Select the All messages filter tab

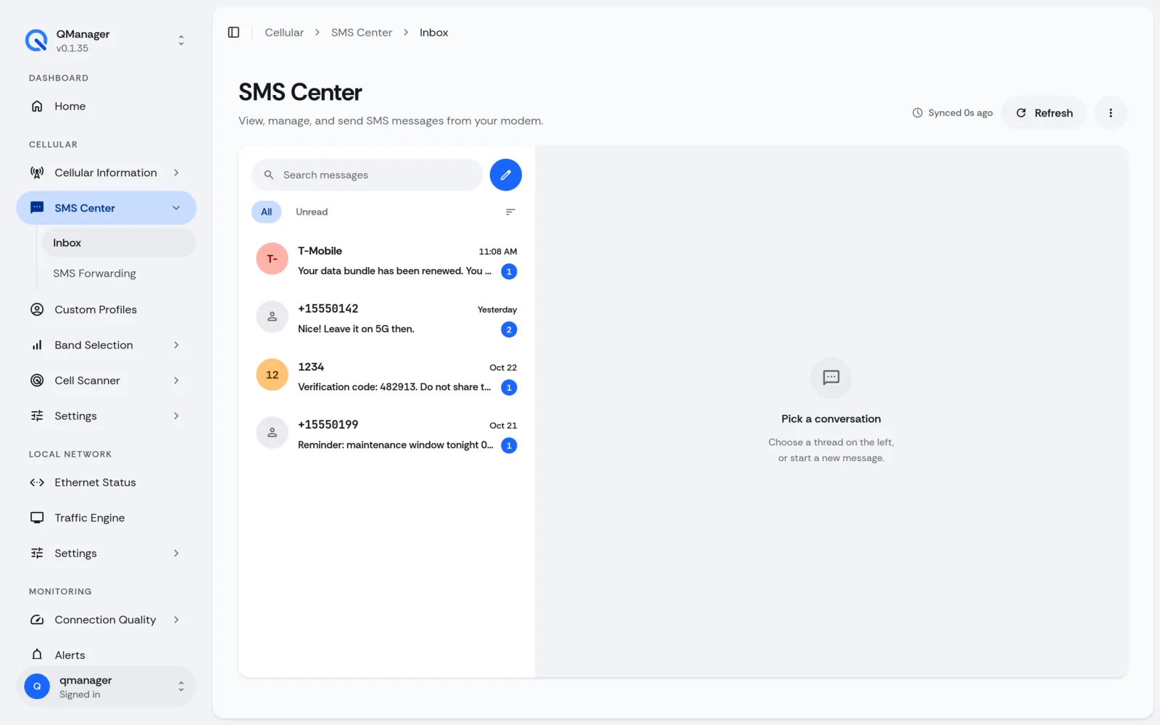point(266,212)
